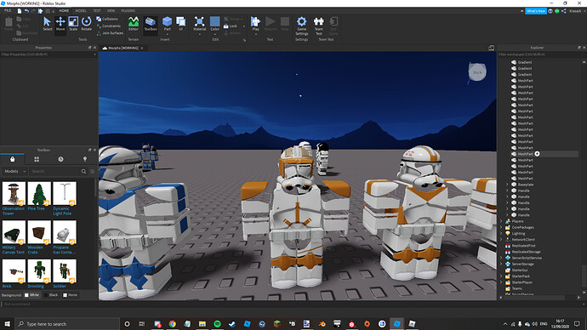The image size is (587, 330).
Task: Activate the Scale tool
Action: (x=73, y=24)
